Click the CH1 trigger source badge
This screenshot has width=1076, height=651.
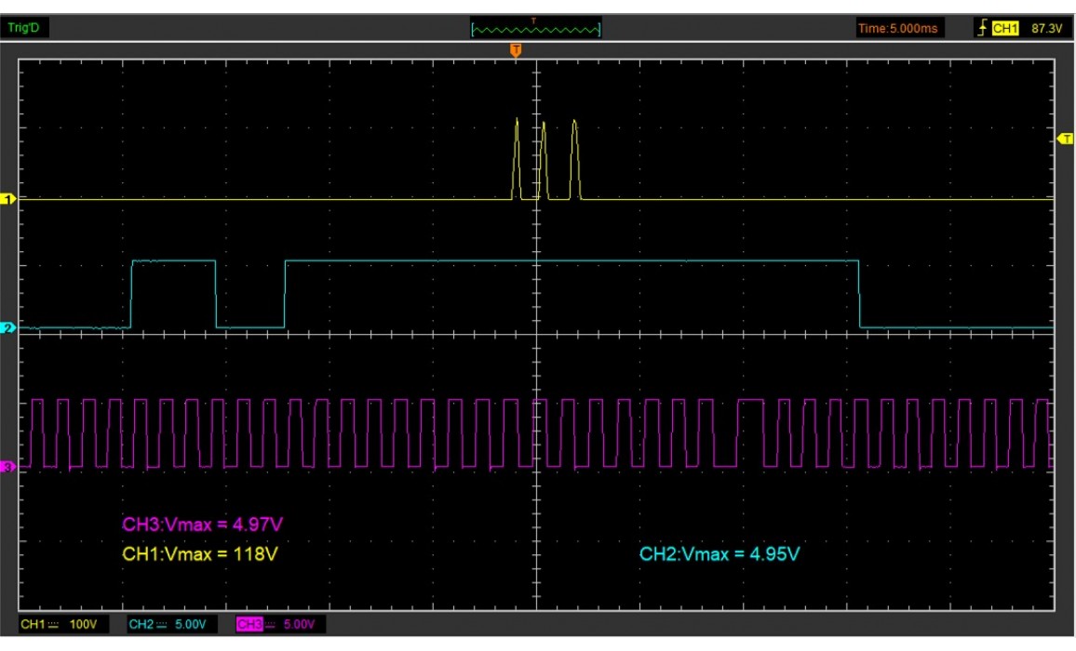[1005, 28]
